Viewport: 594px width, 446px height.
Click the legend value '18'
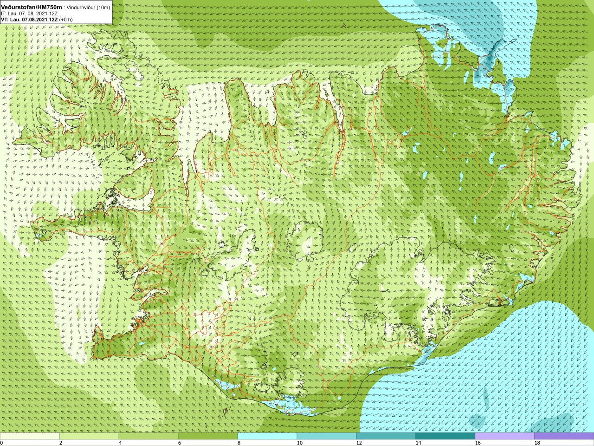click(537, 443)
